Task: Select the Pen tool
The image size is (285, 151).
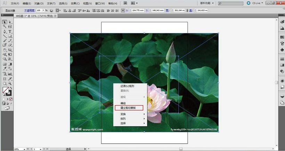Action: point(5,32)
